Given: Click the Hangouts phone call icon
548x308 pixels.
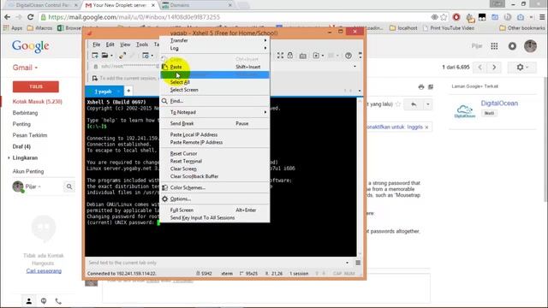Looking at the screenshot, I should pos(58,300).
